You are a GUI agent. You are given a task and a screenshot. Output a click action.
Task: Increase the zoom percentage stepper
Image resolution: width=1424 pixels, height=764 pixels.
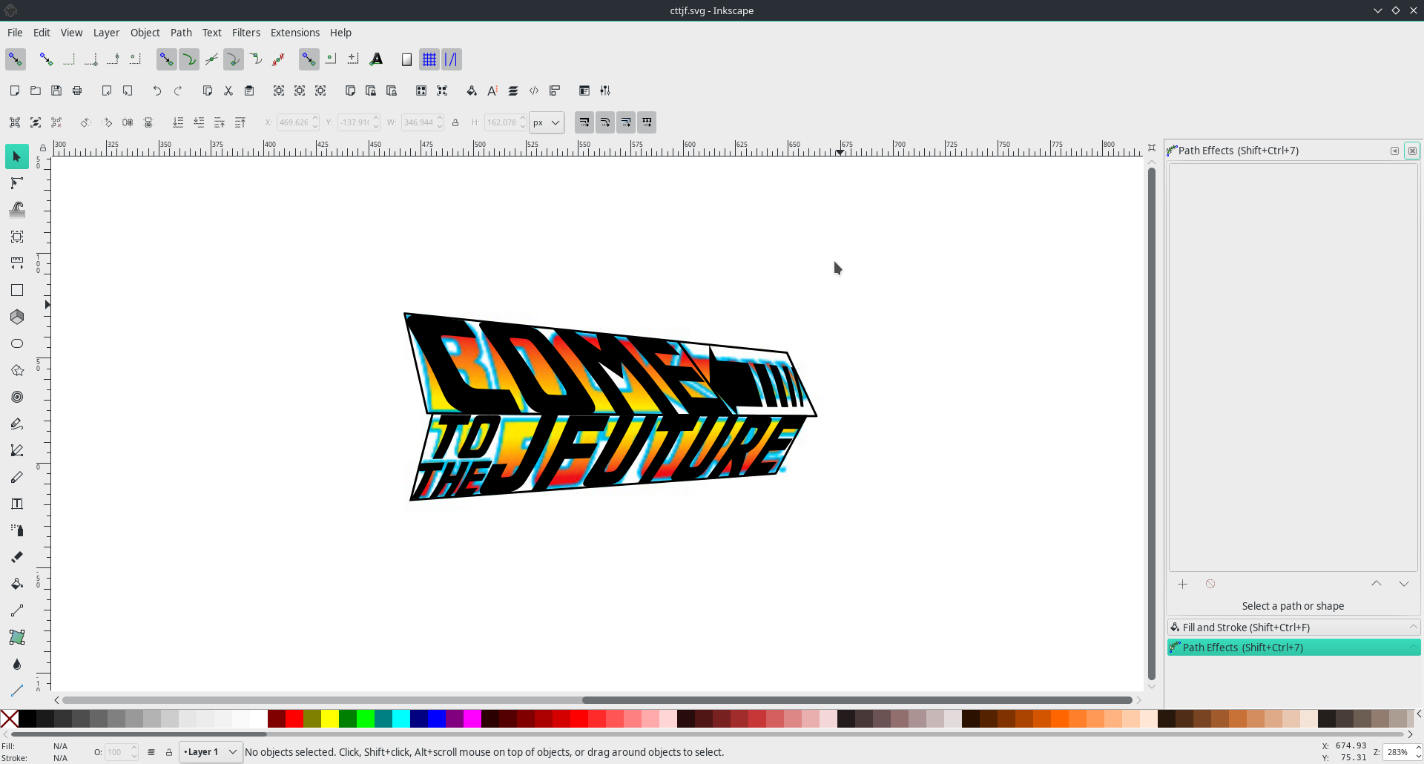click(x=1418, y=748)
